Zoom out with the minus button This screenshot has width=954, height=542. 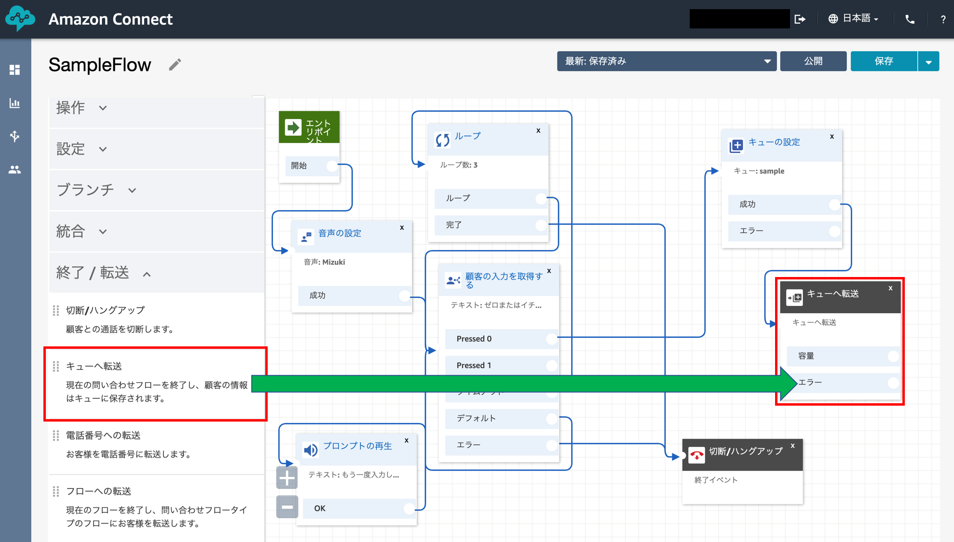pyautogui.click(x=287, y=507)
